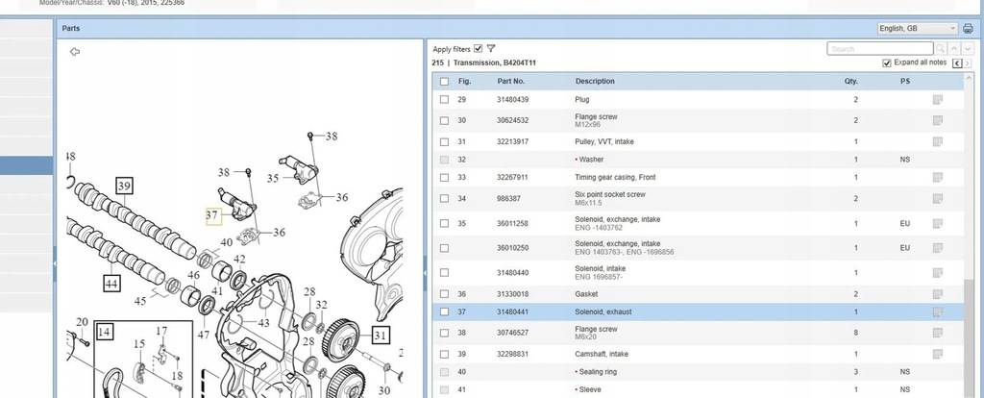
Task: Tick checkbox for Fig. 38 Flange screw M6x20
Action: [444, 333]
